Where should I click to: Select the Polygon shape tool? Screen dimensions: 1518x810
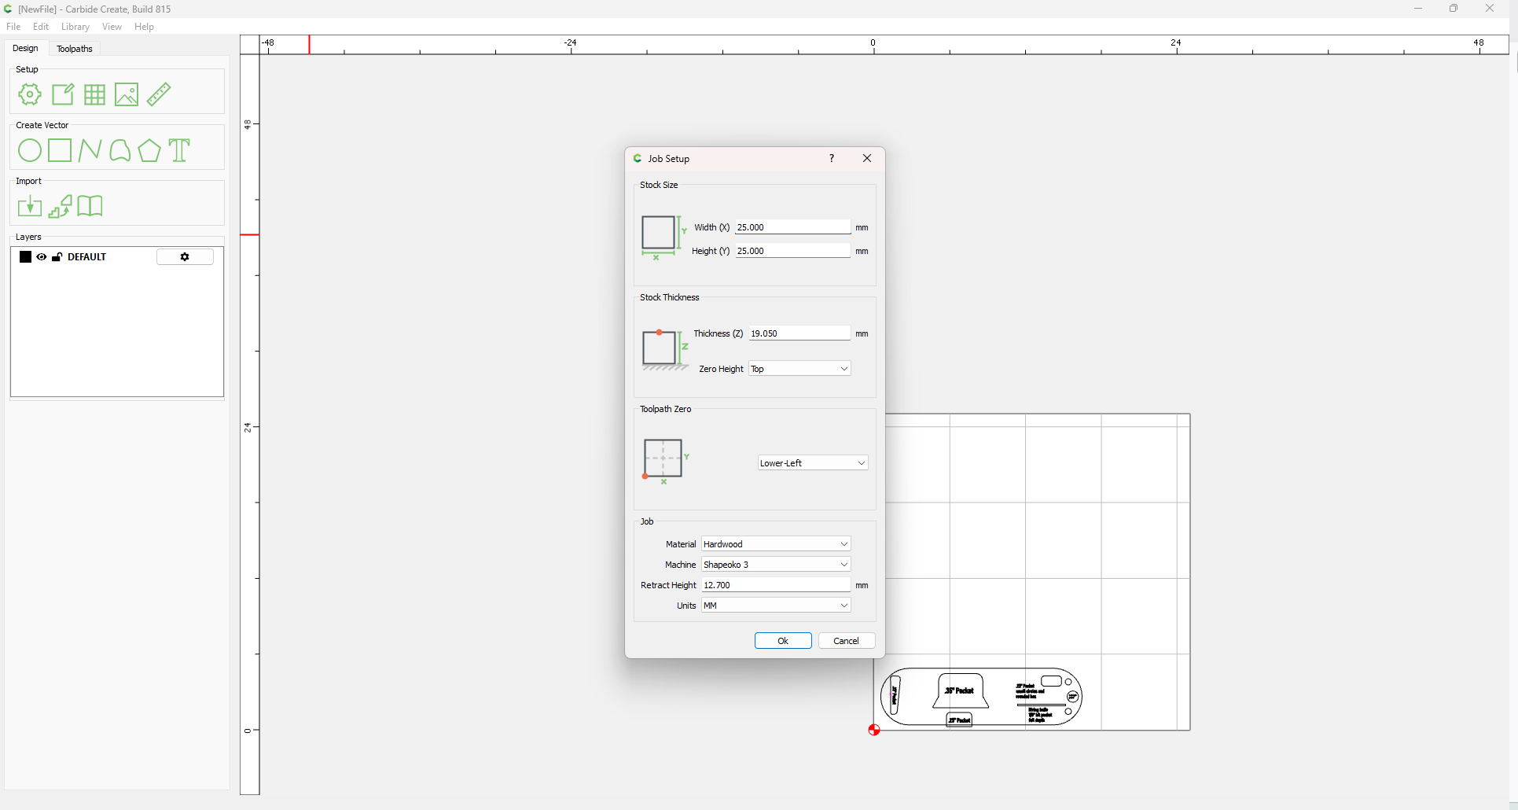pyautogui.click(x=149, y=150)
